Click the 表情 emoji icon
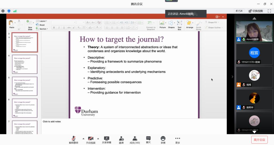This screenshot has height=145, width=274. (163, 138)
